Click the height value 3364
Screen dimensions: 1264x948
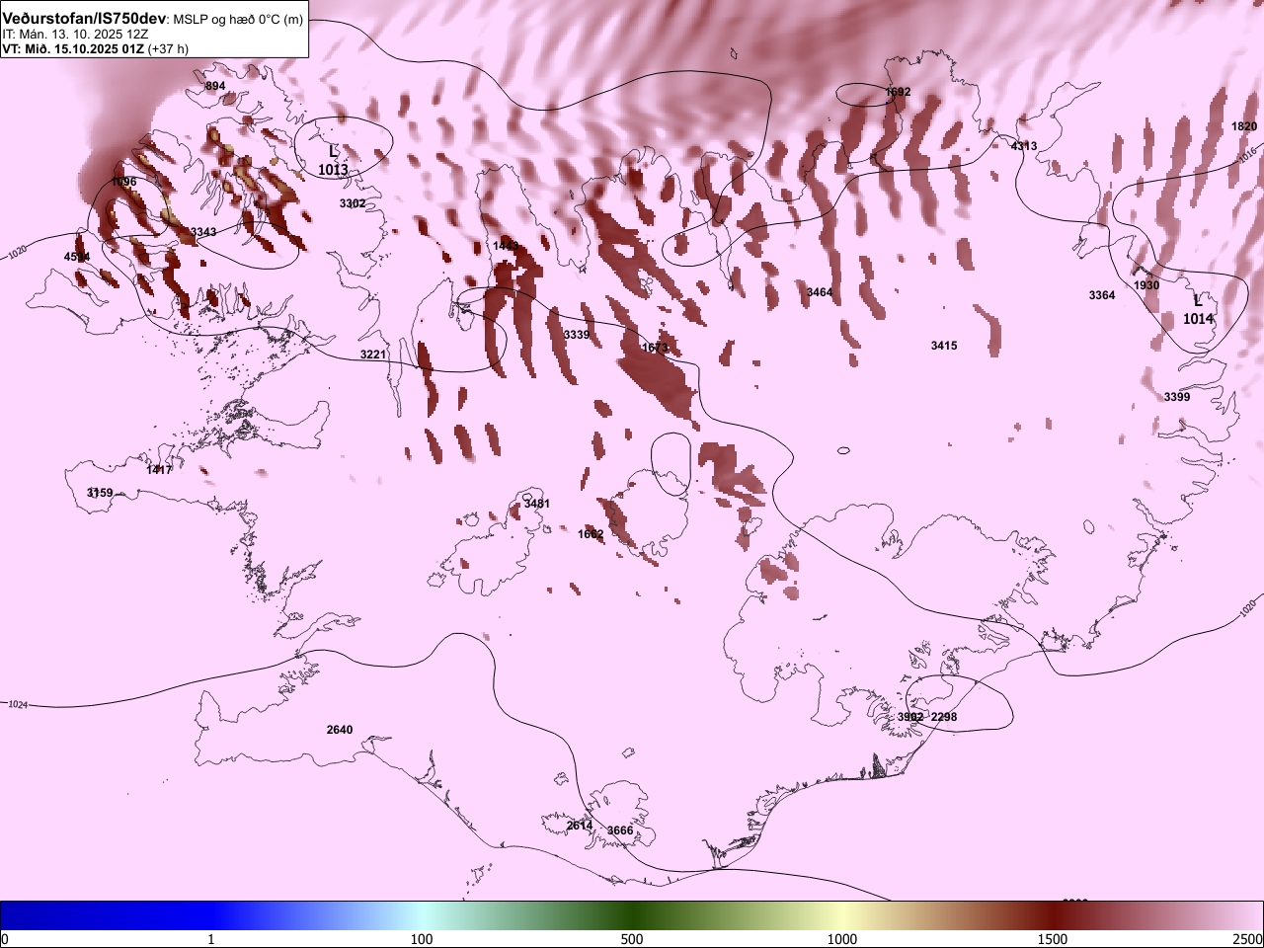[x=1102, y=295]
